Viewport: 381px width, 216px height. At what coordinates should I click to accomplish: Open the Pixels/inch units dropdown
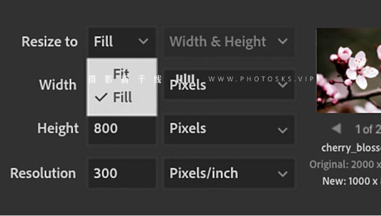pyautogui.click(x=229, y=173)
